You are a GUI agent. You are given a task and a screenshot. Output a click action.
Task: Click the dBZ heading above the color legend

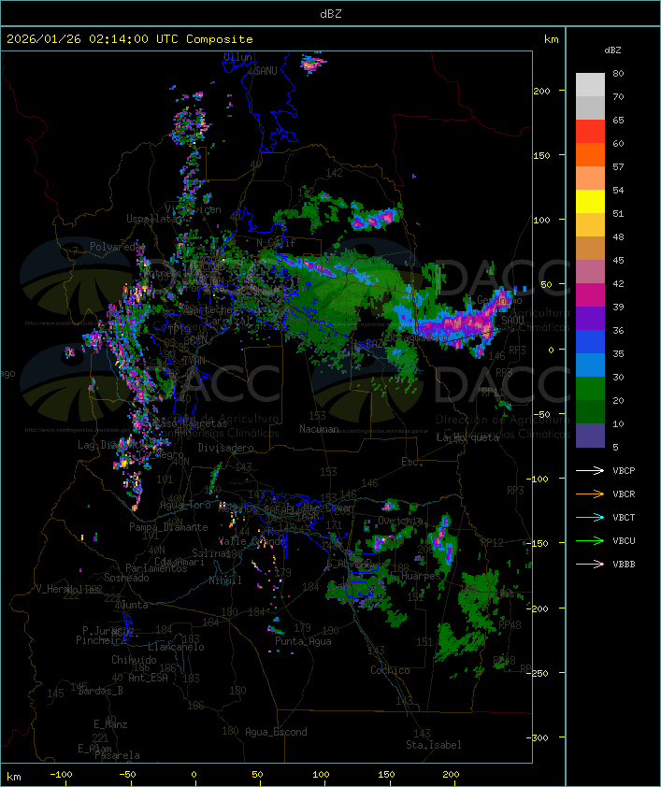[x=612, y=50]
